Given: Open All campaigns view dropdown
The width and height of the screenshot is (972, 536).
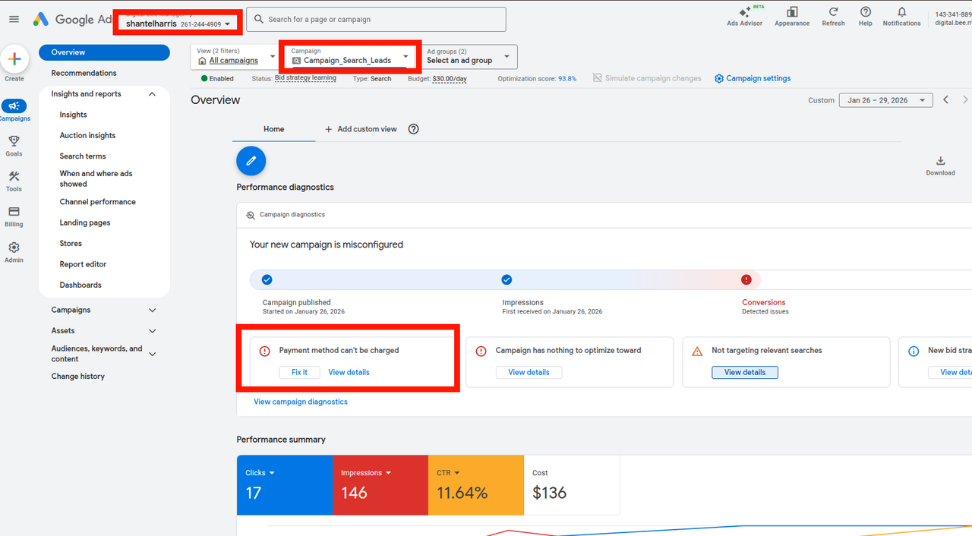Looking at the screenshot, I should point(235,56).
